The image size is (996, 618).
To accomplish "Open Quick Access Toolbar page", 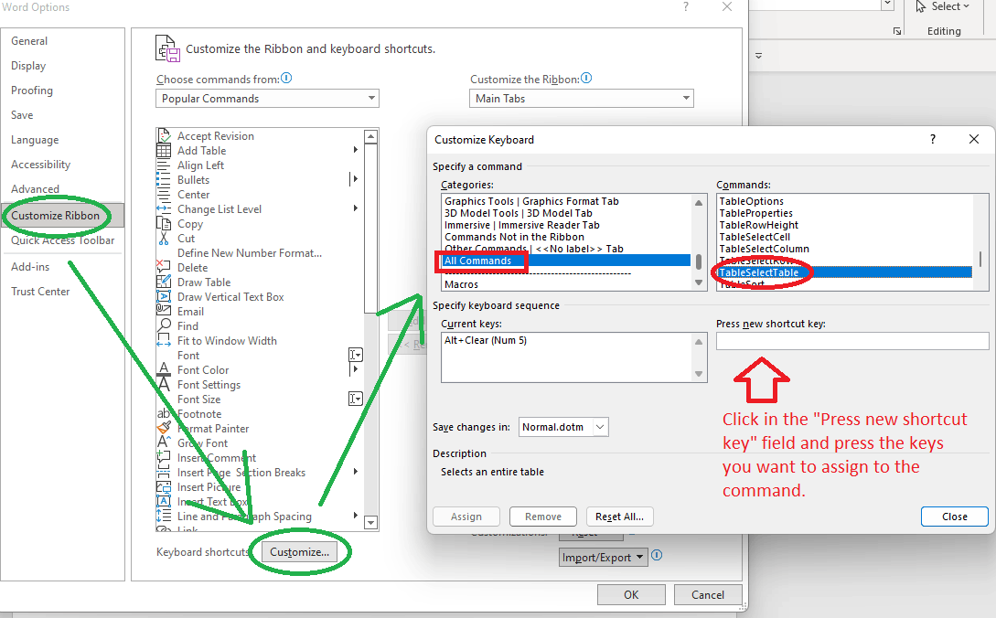I will click(x=62, y=240).
